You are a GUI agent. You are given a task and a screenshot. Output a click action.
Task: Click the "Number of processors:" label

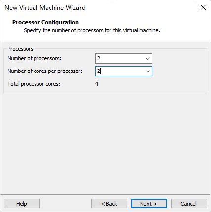[35, 58]
